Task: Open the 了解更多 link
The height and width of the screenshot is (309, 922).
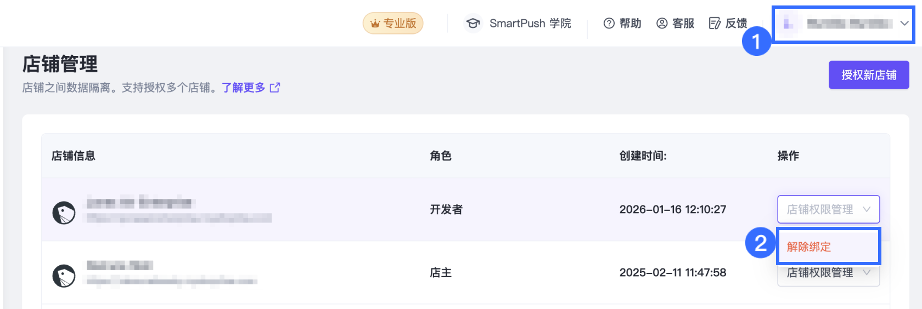Action: [243, 88]
